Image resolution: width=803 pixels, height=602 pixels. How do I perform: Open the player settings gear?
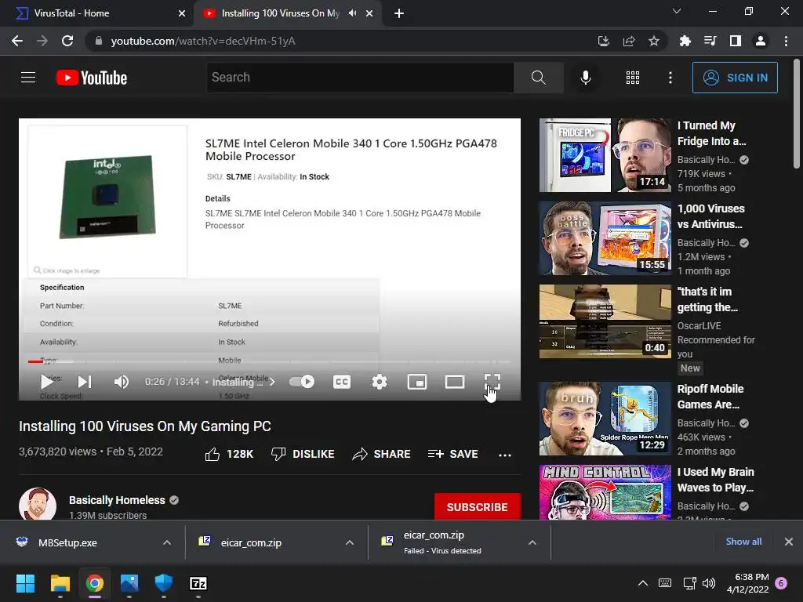[380, 382]
